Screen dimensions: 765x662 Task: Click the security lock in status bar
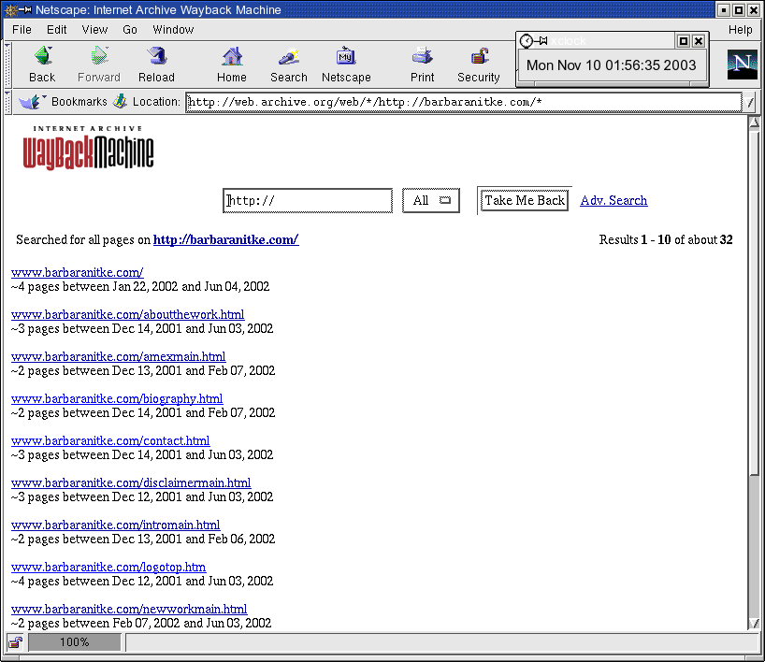pos(15,642)
